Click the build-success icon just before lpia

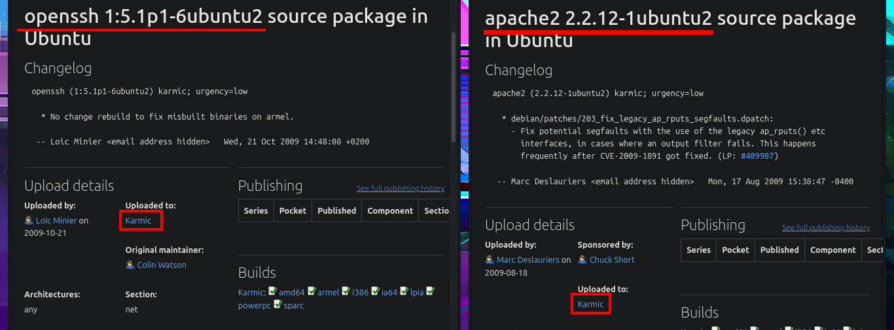click(404, 291)
